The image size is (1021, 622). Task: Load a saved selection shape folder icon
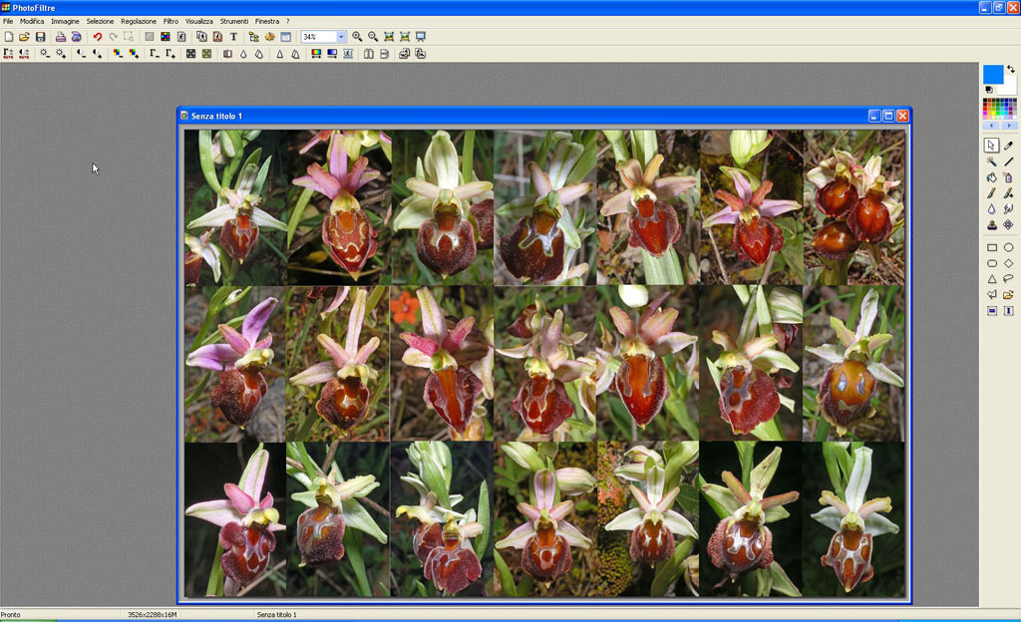1008,295
